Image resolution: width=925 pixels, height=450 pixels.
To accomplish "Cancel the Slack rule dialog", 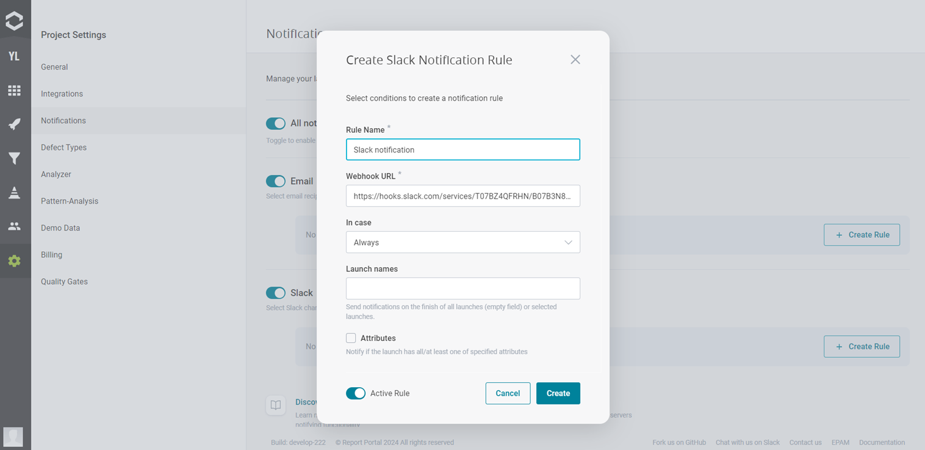I will coord(508,393).
